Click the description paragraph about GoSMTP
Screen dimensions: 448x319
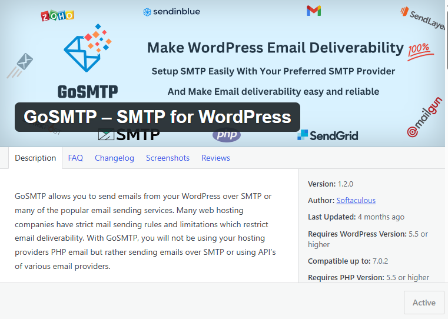tap(145, 231)
